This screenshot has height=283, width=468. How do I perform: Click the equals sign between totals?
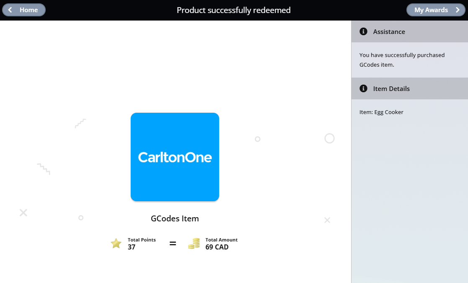click(173, 243)
